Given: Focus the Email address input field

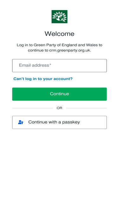Looking at the screenshot, I should click(60, 65).
